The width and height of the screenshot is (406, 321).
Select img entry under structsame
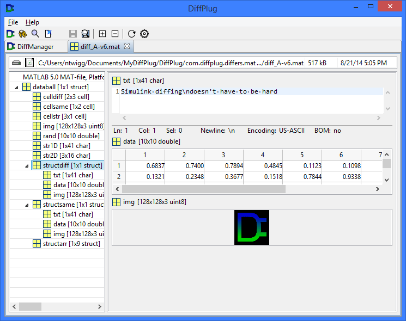78,234
